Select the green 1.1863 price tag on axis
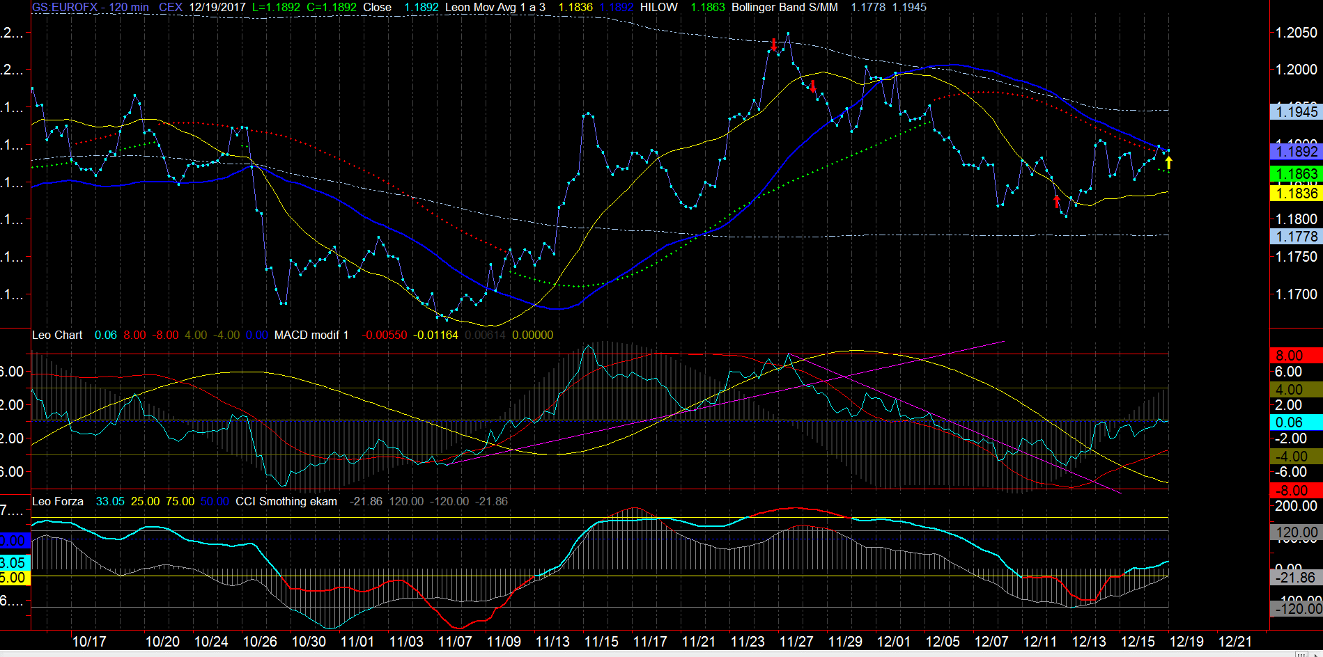Viewport: 1323px width, 657px height. point(1296,173)
